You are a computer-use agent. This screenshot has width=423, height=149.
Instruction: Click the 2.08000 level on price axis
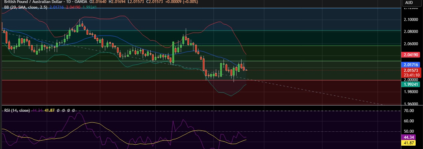click(411, 32)
